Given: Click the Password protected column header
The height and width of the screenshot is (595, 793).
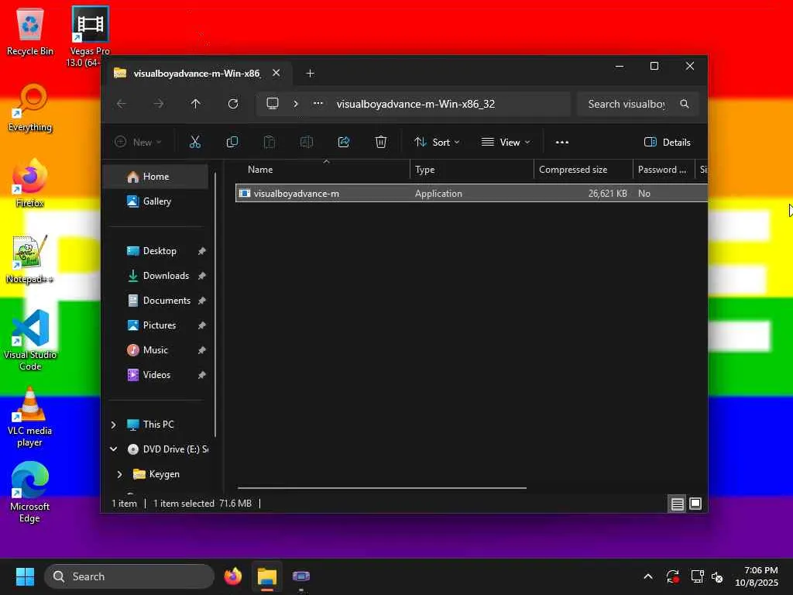Looking at the screenshot, I should pos(664,170).
